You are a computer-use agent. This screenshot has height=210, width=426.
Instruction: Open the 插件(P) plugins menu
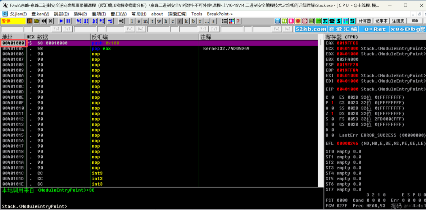pyautogui.click(x=80, y=14)
